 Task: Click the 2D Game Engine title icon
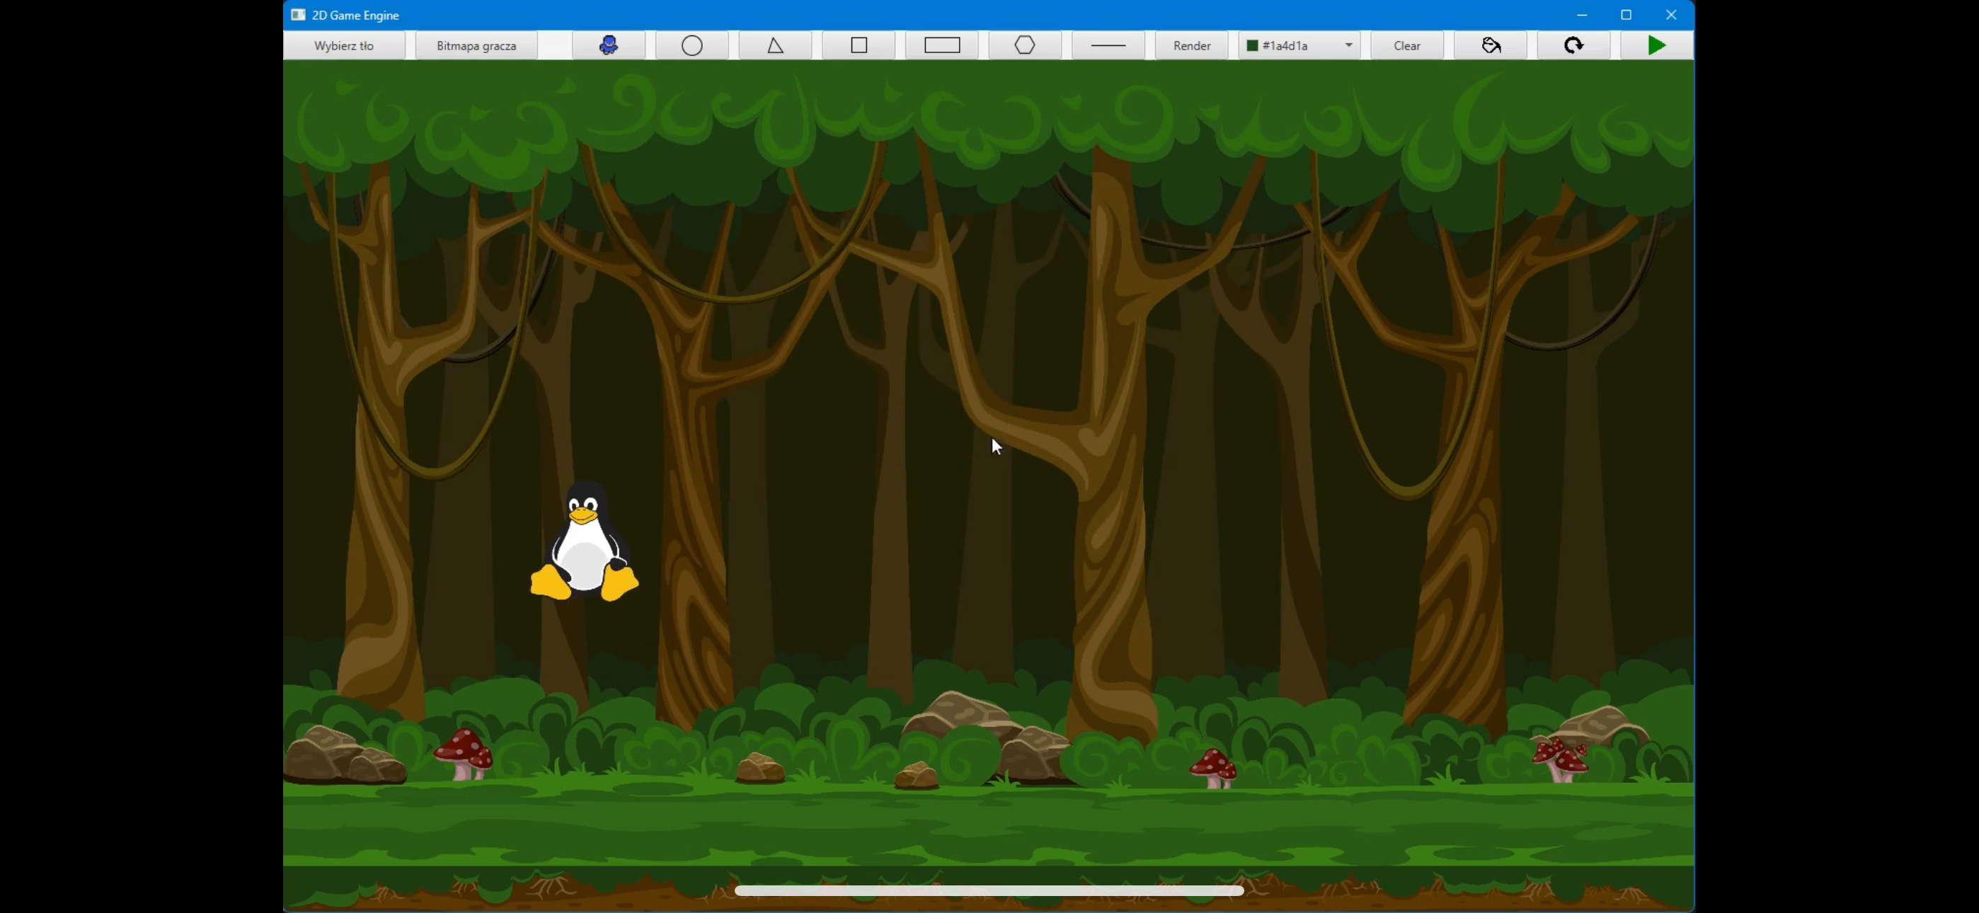[298, 15]
